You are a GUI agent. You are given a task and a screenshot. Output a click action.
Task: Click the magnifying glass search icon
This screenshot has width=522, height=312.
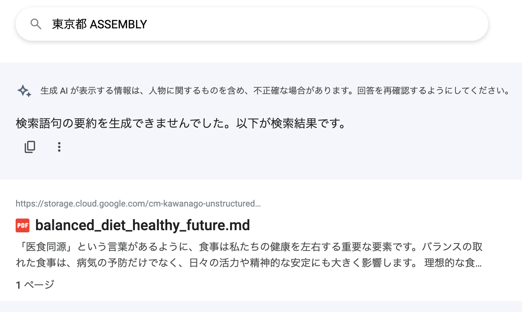tap(36, 24)
